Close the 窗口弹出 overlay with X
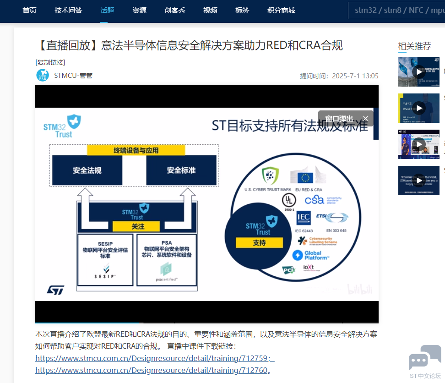 pyautogui.click(x=365, y=118)
